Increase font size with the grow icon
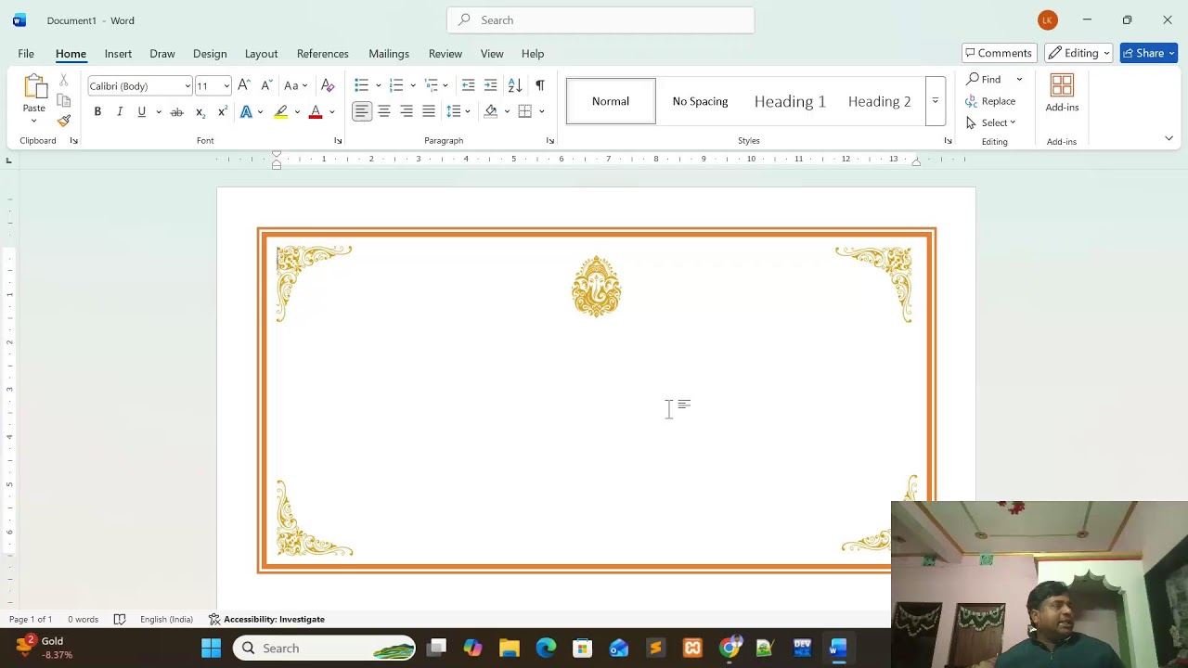This screenshot has width=1188, height=668. [x=244, y=85]
